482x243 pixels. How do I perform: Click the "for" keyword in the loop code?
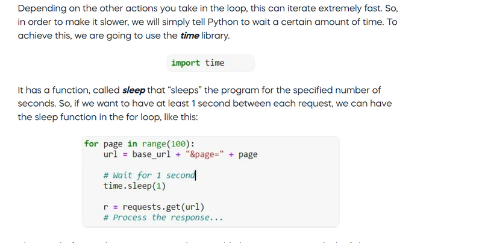point(91,144)
